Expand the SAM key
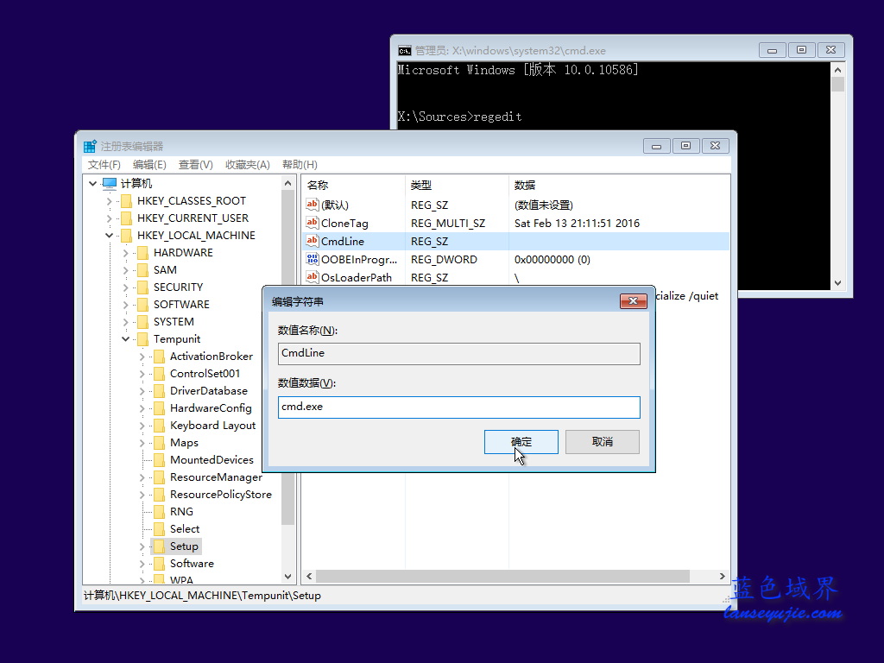Screen dimensions: 884x663 coord(126,270)
